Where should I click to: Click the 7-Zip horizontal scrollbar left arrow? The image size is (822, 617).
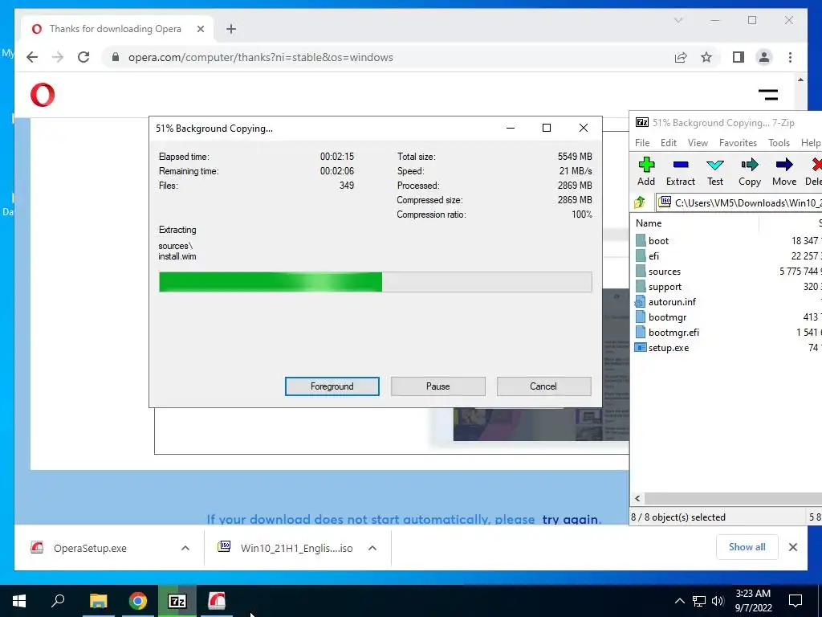(637, 498)
